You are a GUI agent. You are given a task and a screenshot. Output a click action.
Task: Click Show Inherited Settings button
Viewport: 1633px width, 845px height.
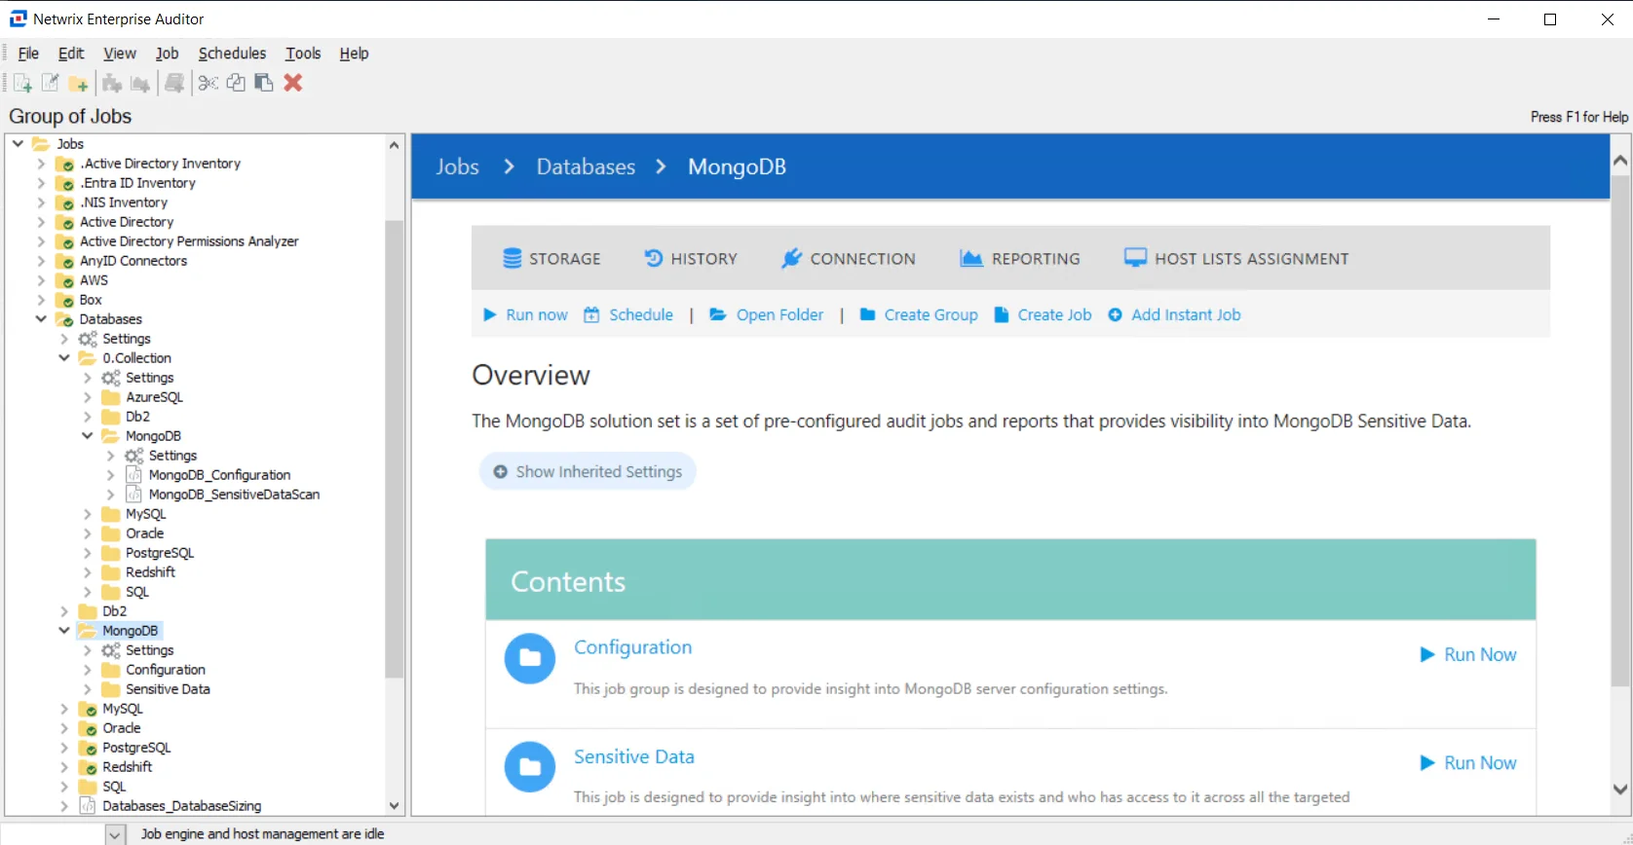[588, 471]
